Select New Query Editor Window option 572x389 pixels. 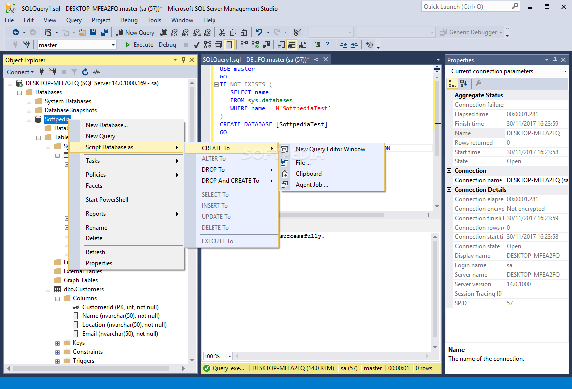pyautogui.click(x=330, y=149)
